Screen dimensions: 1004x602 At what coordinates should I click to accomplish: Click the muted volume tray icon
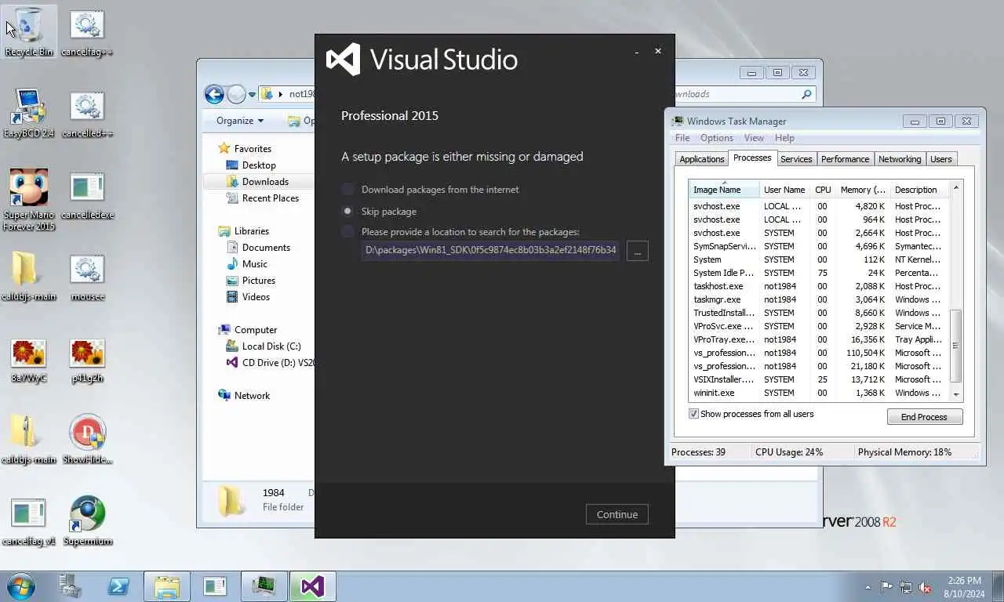[925, 587]
